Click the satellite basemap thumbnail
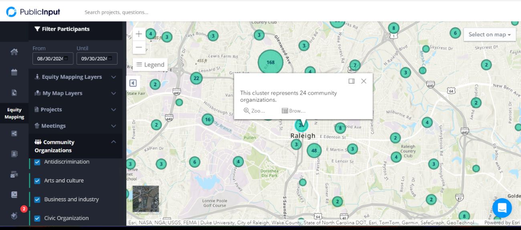 pos(145,199)
